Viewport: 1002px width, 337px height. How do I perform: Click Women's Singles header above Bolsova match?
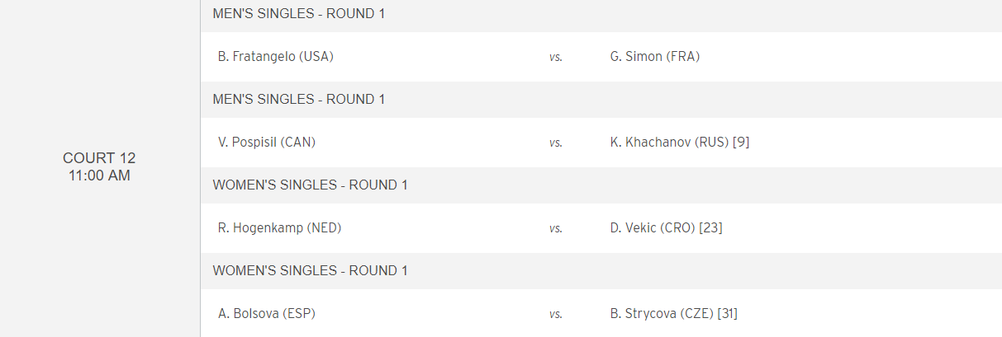pyautogui.click(x=310, y=271)
